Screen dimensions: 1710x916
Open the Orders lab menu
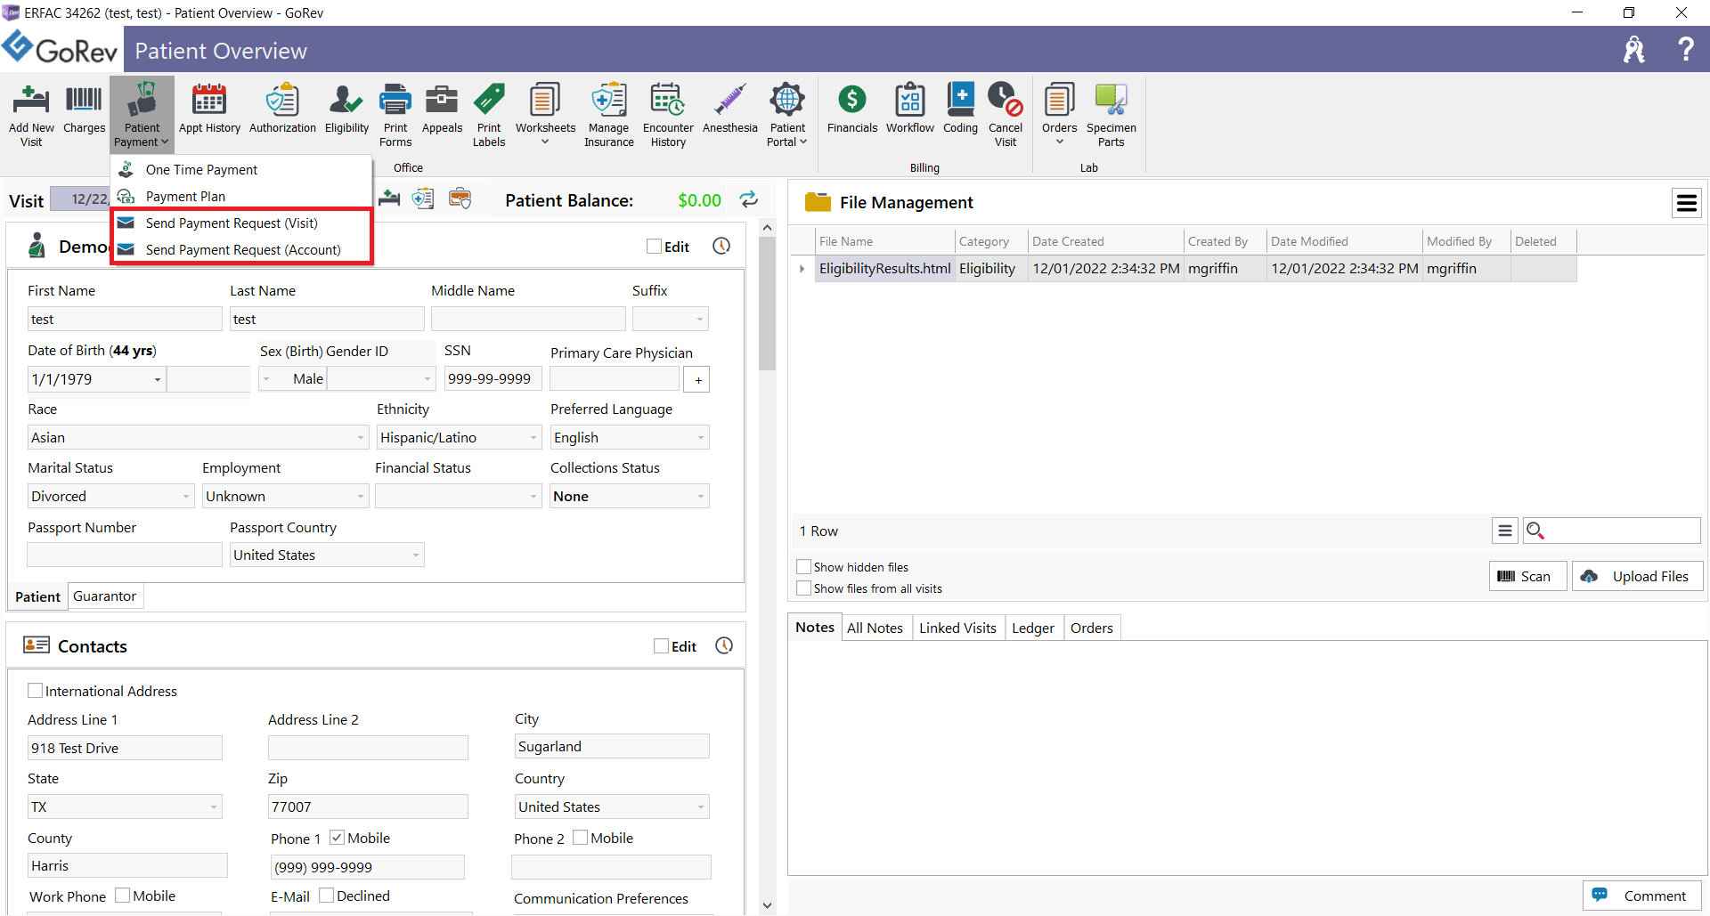click(1059, 115)
